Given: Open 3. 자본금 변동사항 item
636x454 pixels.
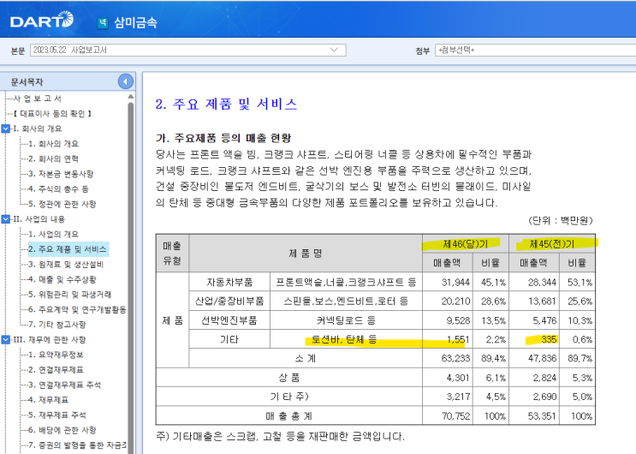Looking at the screenshot, I should 61,174.
